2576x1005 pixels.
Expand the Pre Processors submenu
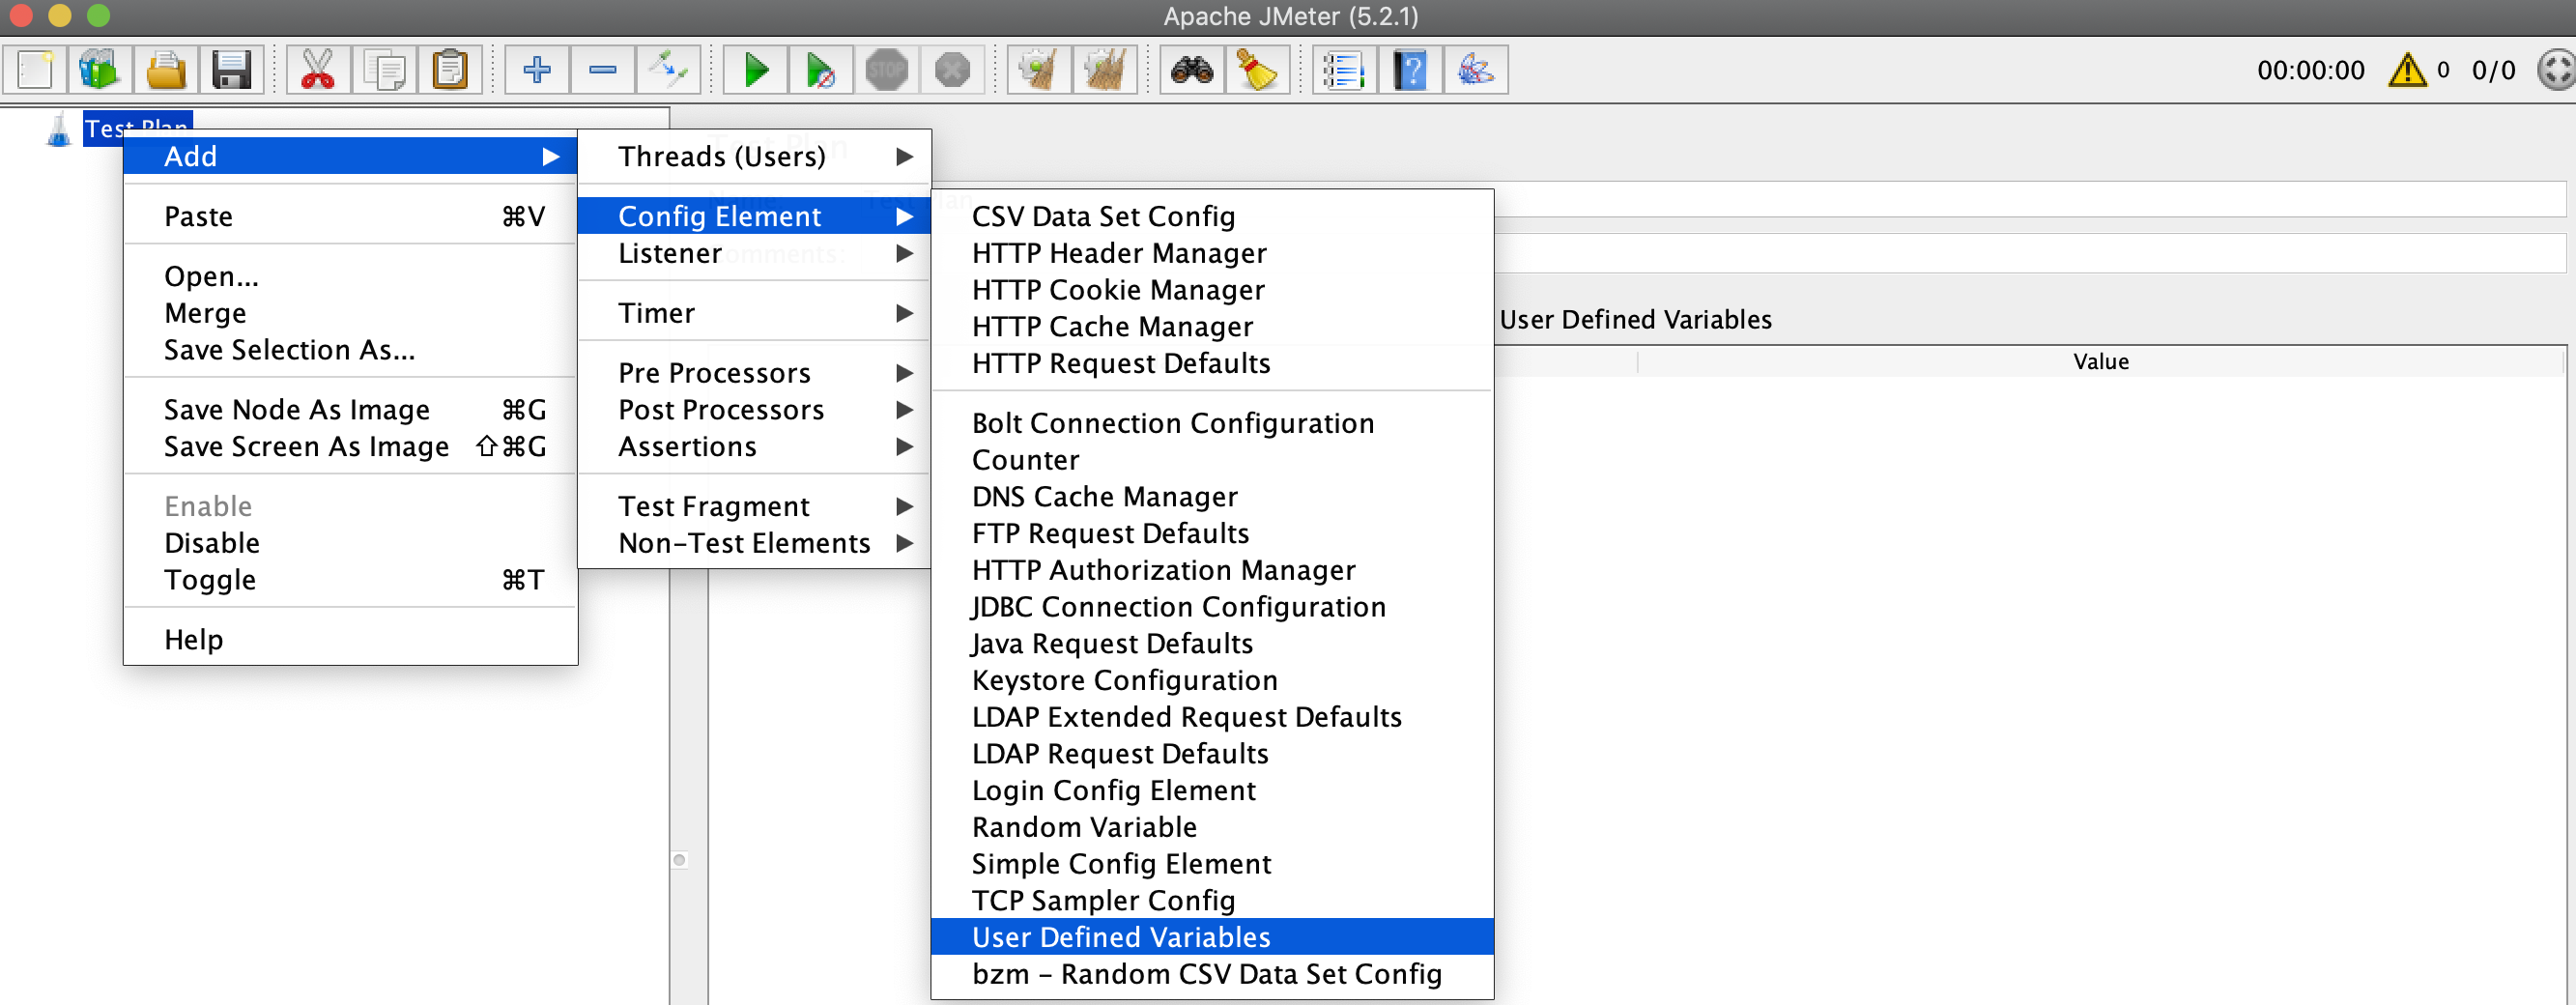pyautogui.click(x=755, y=373)
